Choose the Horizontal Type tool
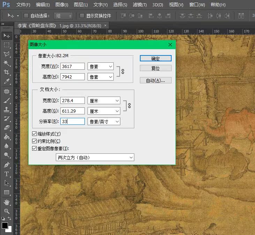Screen dimensions: 255x235 coord(6,174)
